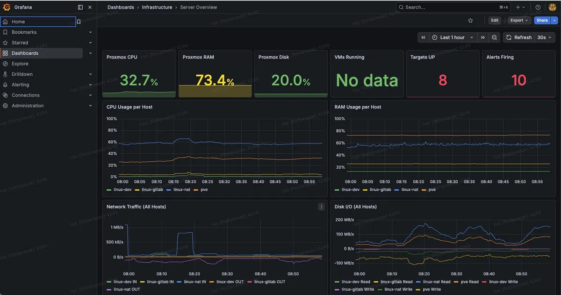Open the Network Traffic panel kebab menu

[x=321, y=206]
